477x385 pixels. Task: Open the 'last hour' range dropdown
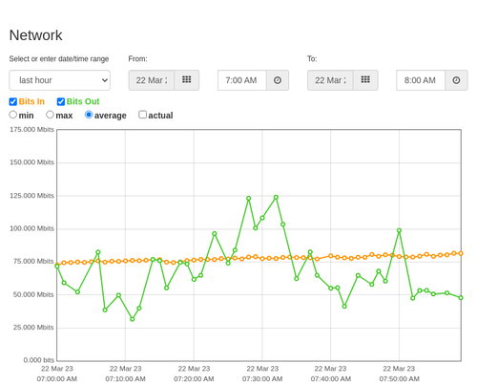pos(60,80)
